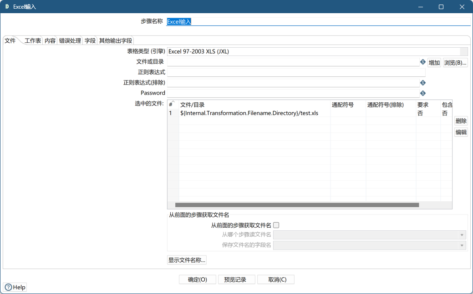Switch to the 工作表 tab
473x294 pixels.
[x=33, y=41]
